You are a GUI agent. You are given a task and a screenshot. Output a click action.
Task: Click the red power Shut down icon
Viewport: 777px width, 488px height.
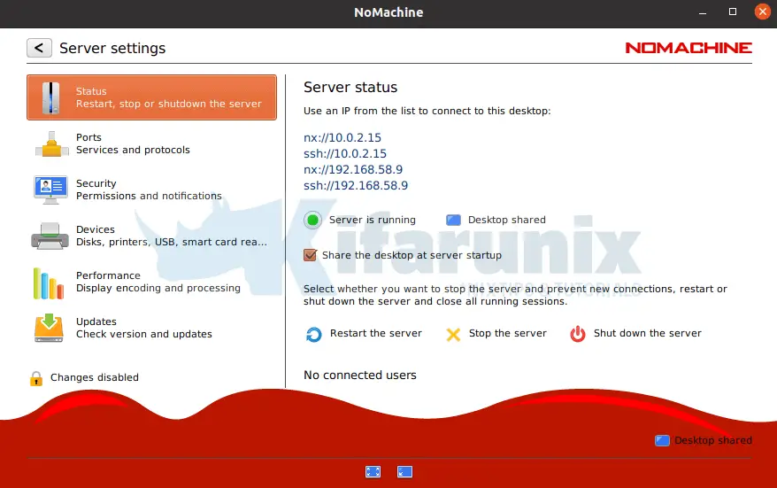(x=578, y=334)
